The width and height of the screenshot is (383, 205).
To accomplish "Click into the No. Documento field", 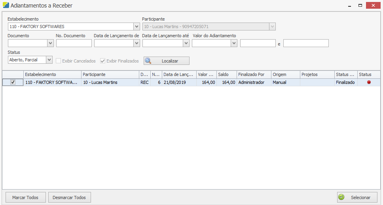I will (74, 44).
